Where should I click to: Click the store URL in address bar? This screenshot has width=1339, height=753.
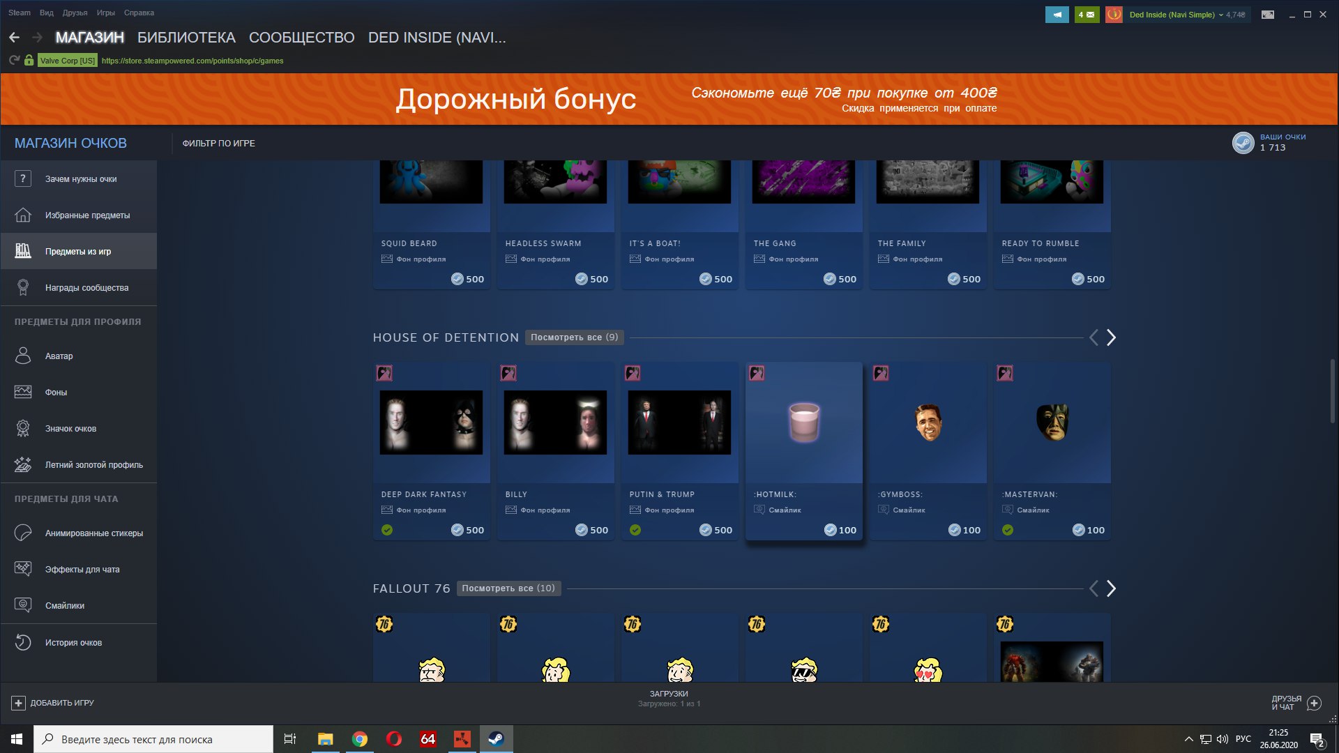point(192,61)
